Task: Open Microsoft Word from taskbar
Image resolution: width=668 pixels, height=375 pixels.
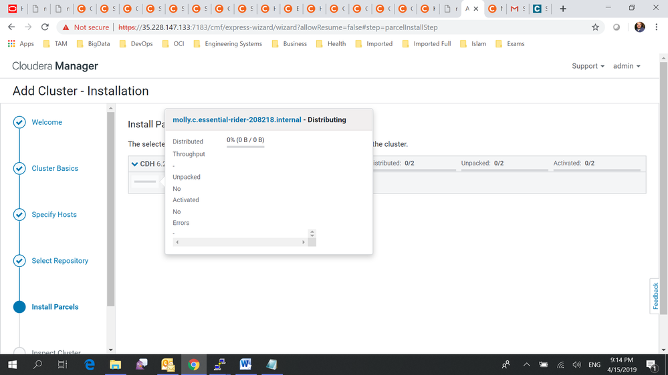Action: [246, 364]
